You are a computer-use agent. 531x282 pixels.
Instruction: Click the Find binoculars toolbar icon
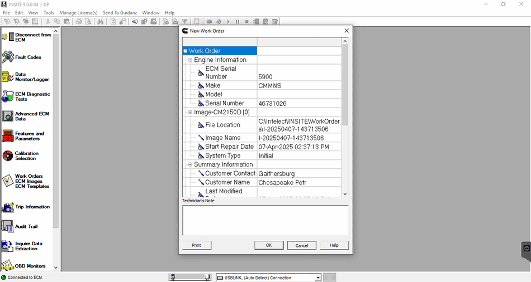(100, 22)
